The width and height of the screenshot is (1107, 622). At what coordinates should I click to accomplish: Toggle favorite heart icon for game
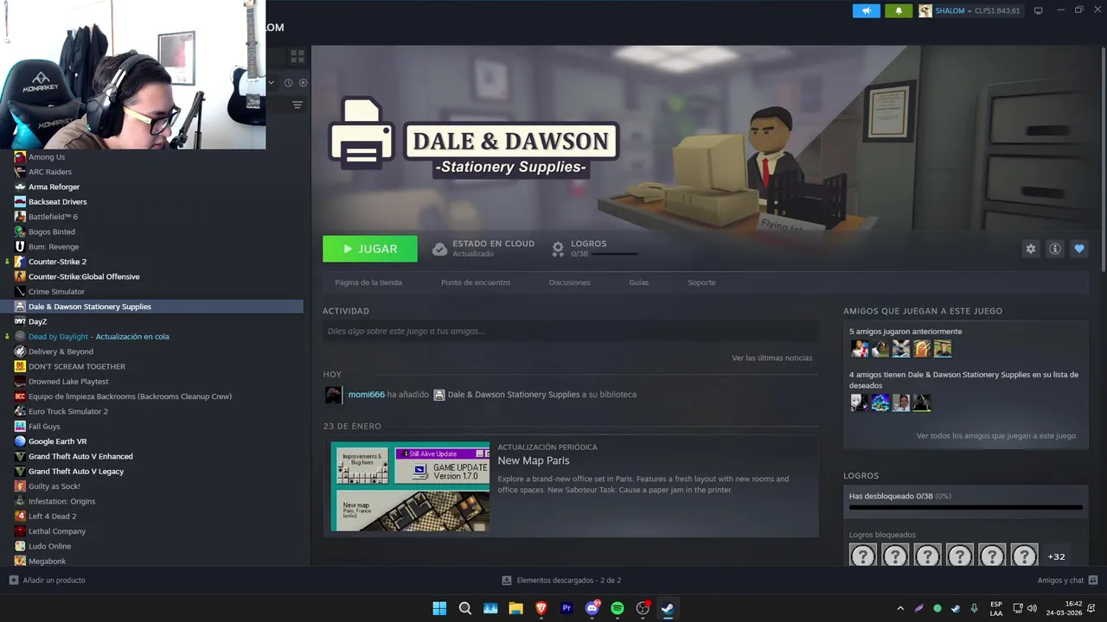click(x=1078, y=249)
